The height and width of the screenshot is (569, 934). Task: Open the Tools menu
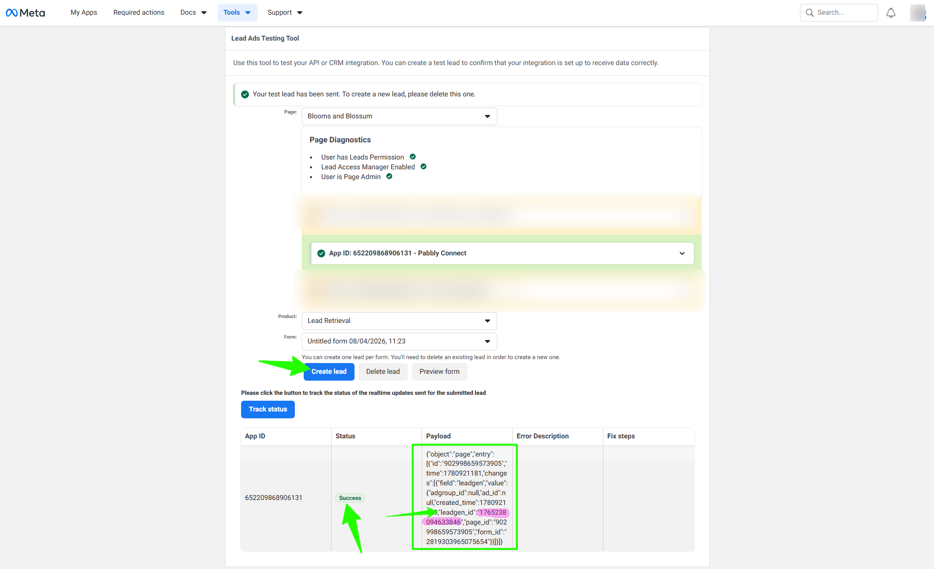237,13
